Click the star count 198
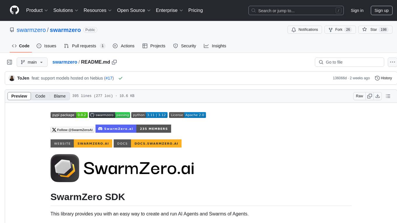 384,29
